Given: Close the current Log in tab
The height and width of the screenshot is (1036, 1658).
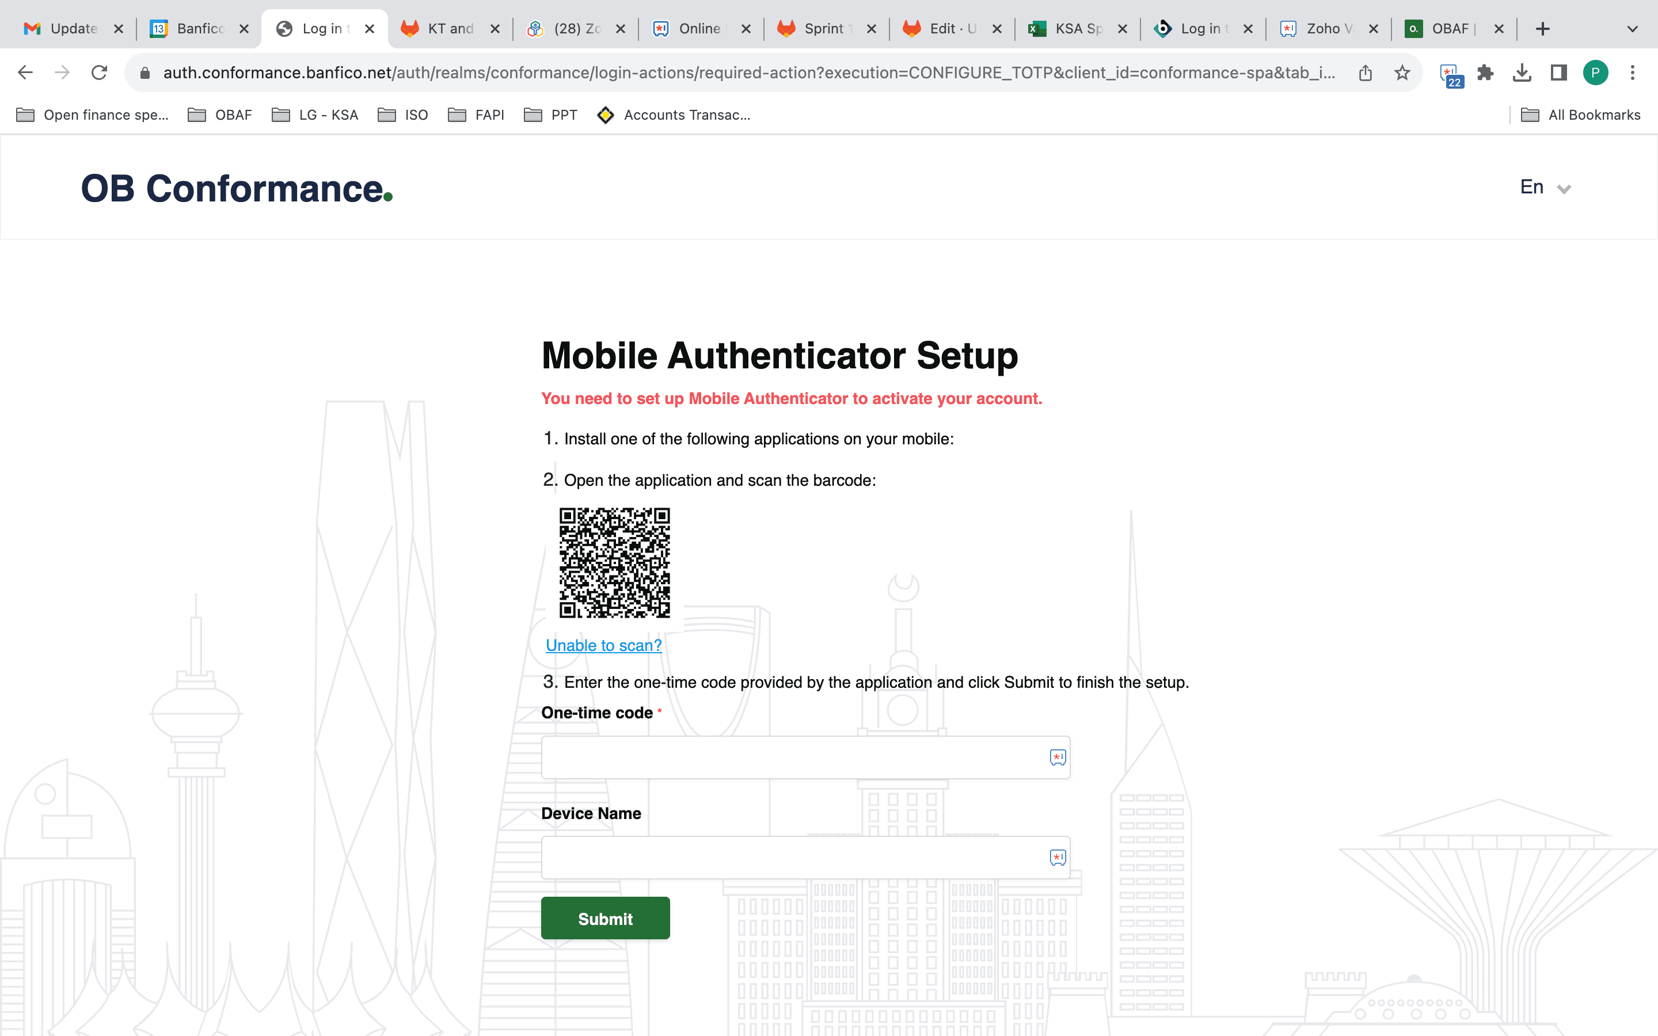Looking at the screenshot, I should 369,29.
